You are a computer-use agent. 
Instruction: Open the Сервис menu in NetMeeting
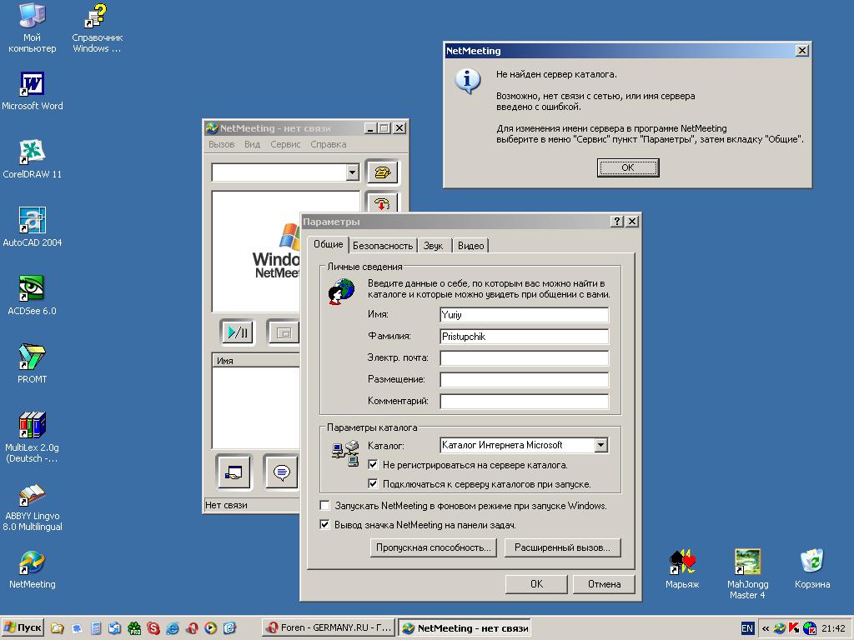pyautogui.click(x=285, y=144)
